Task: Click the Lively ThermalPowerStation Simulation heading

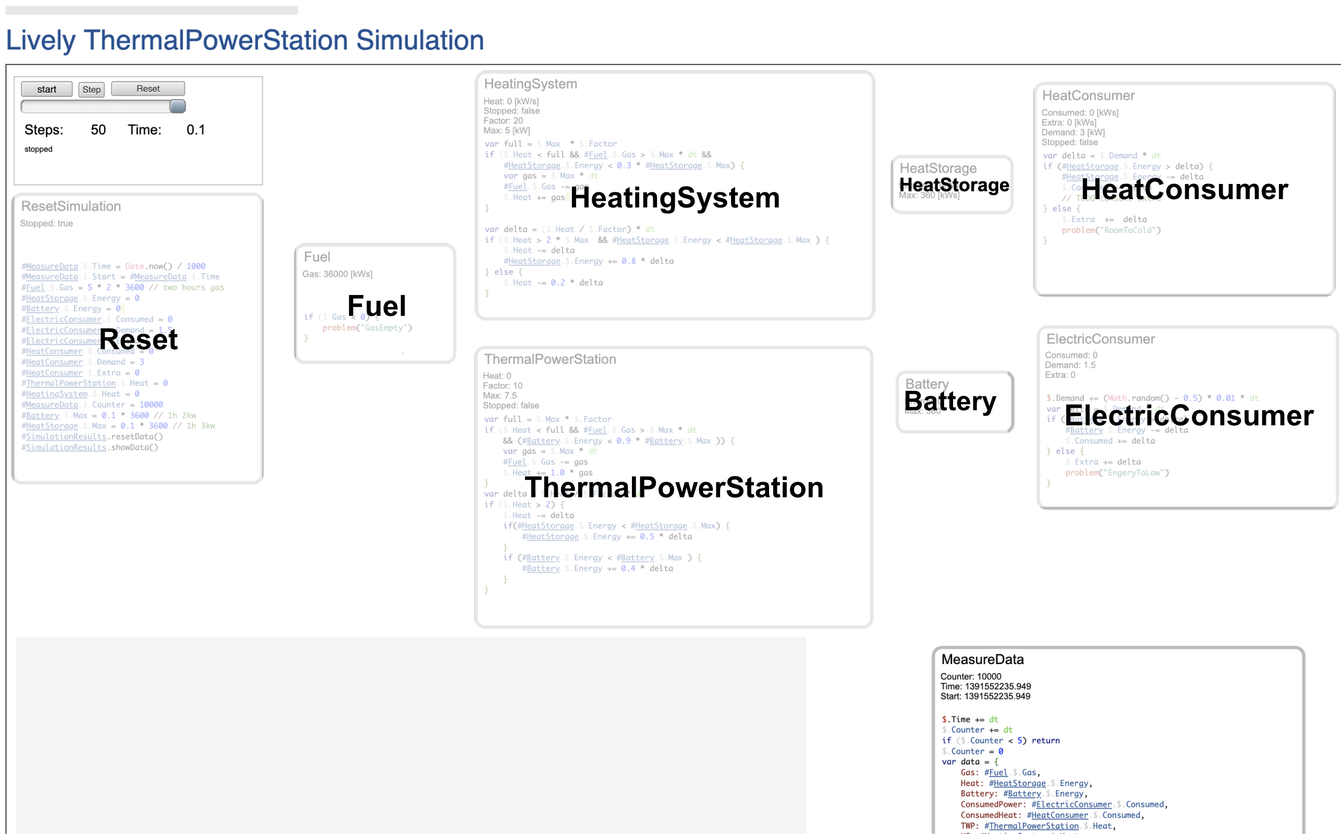Action: point(245,40)
